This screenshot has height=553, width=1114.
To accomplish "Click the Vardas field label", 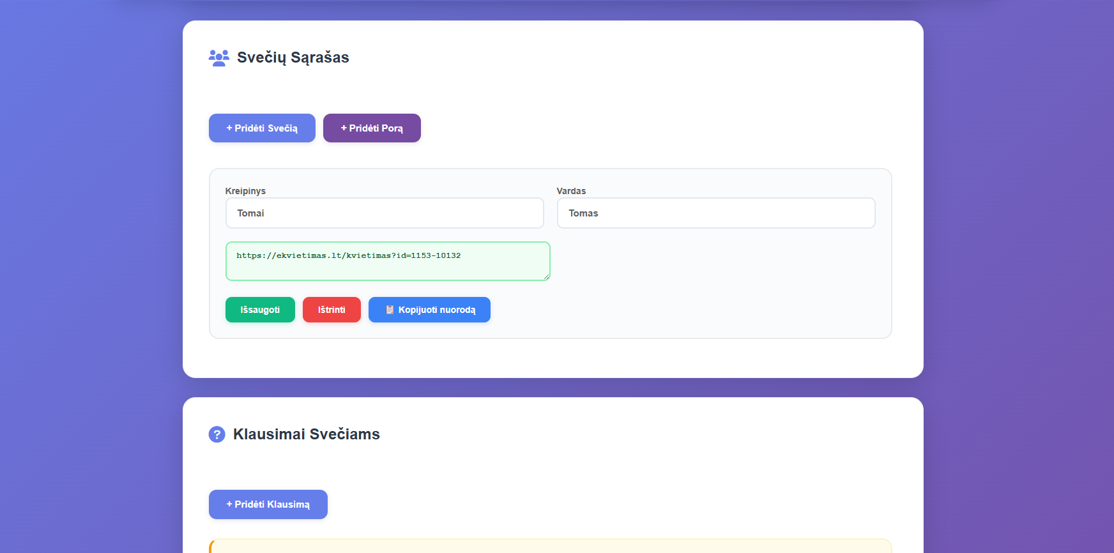I will [x=571, y=191].
